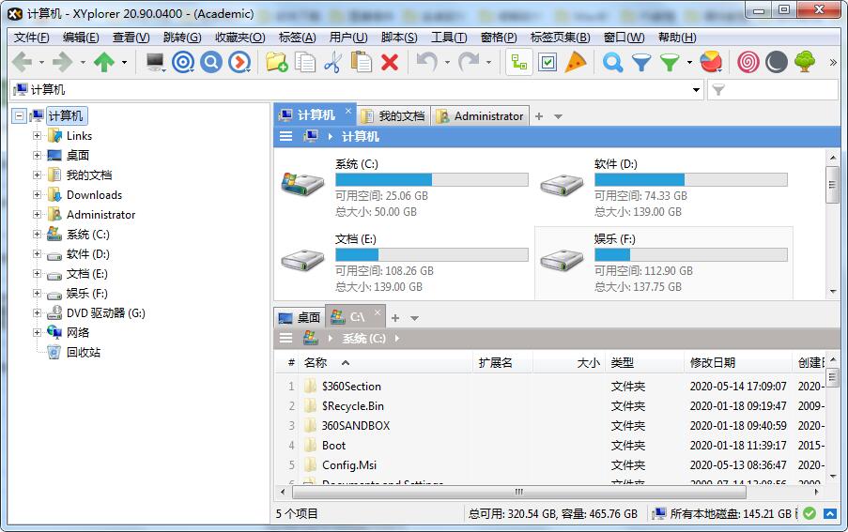The width and height of the screenshot is (848, 532).
Task: Click the pink spiral icon in toolbar
Action: (x=748, y=63)
